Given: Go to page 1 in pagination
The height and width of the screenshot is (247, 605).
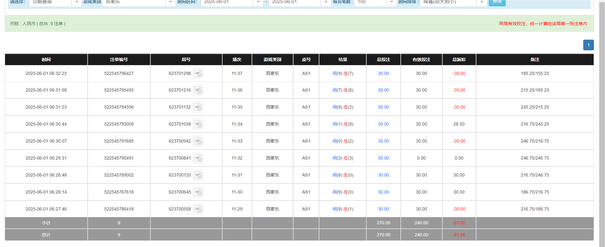Looking at the screenshot, I should click(x=588, y=45).
